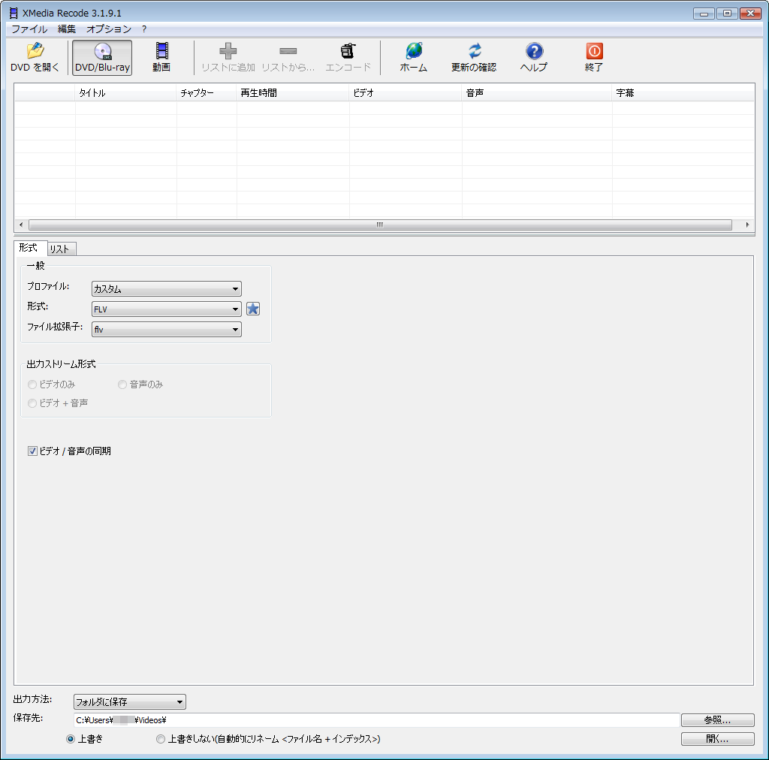
Task: Expand the プロファイル dropdown showing カスタム
Action: pos(166,289)
